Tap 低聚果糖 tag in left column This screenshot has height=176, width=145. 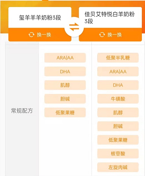pos(65,113)
